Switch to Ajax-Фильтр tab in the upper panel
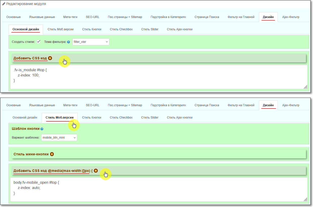This screenshot has height=207, width=313. click(x=291, y=17)
